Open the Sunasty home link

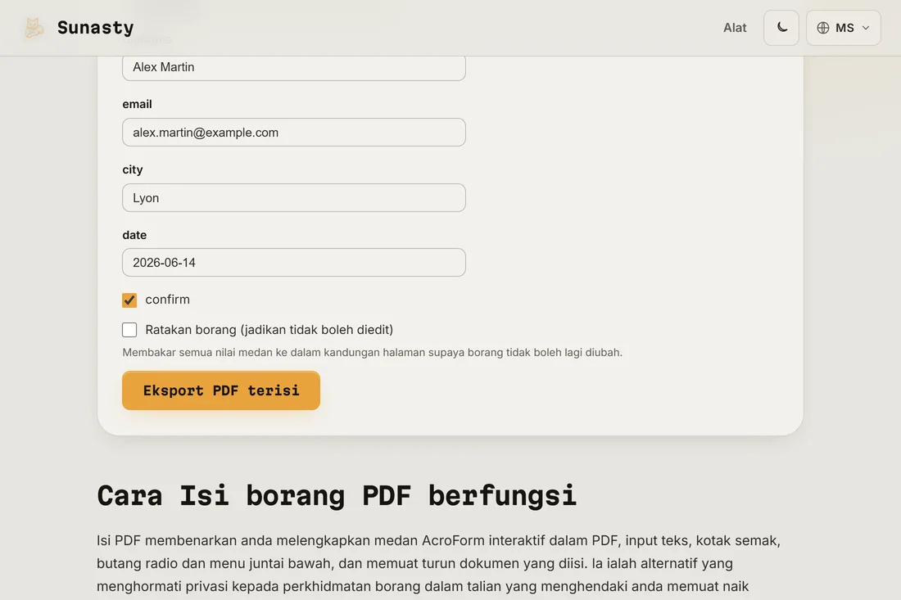(x=79, y=28)
